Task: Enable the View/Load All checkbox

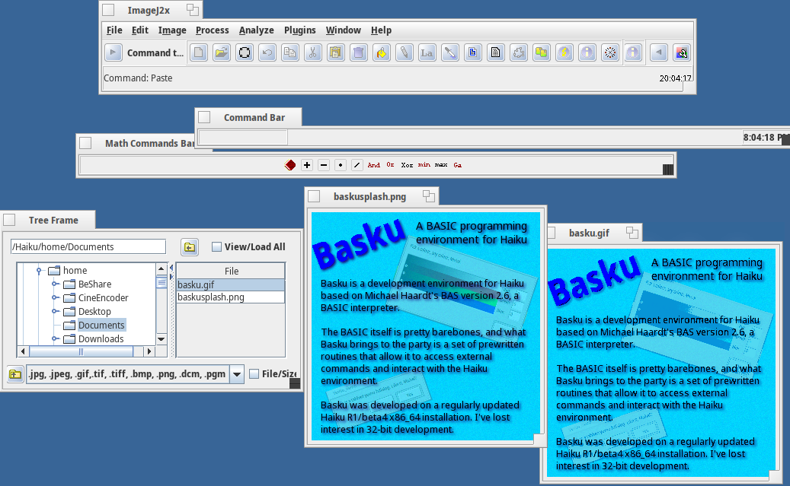Action: (216, 247)
